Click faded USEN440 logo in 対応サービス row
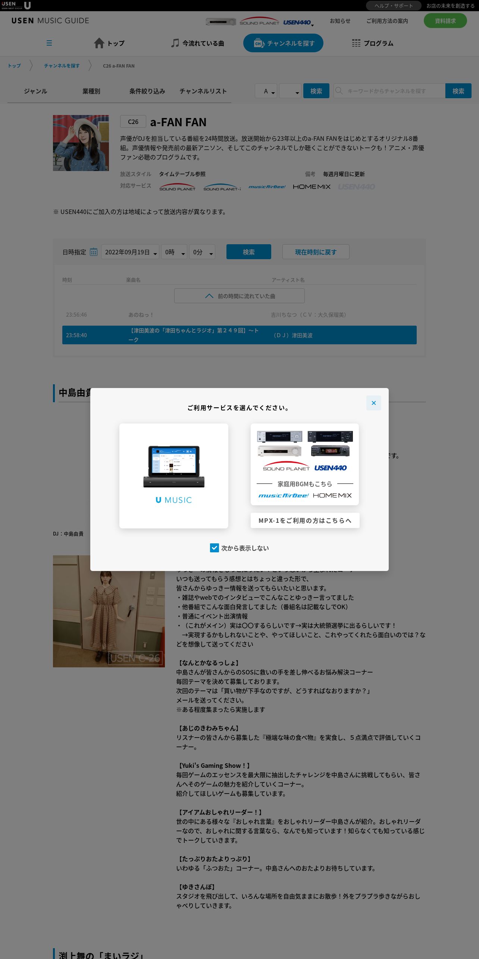This screenshot has height=959, width=479. click(x=356, y=187)
